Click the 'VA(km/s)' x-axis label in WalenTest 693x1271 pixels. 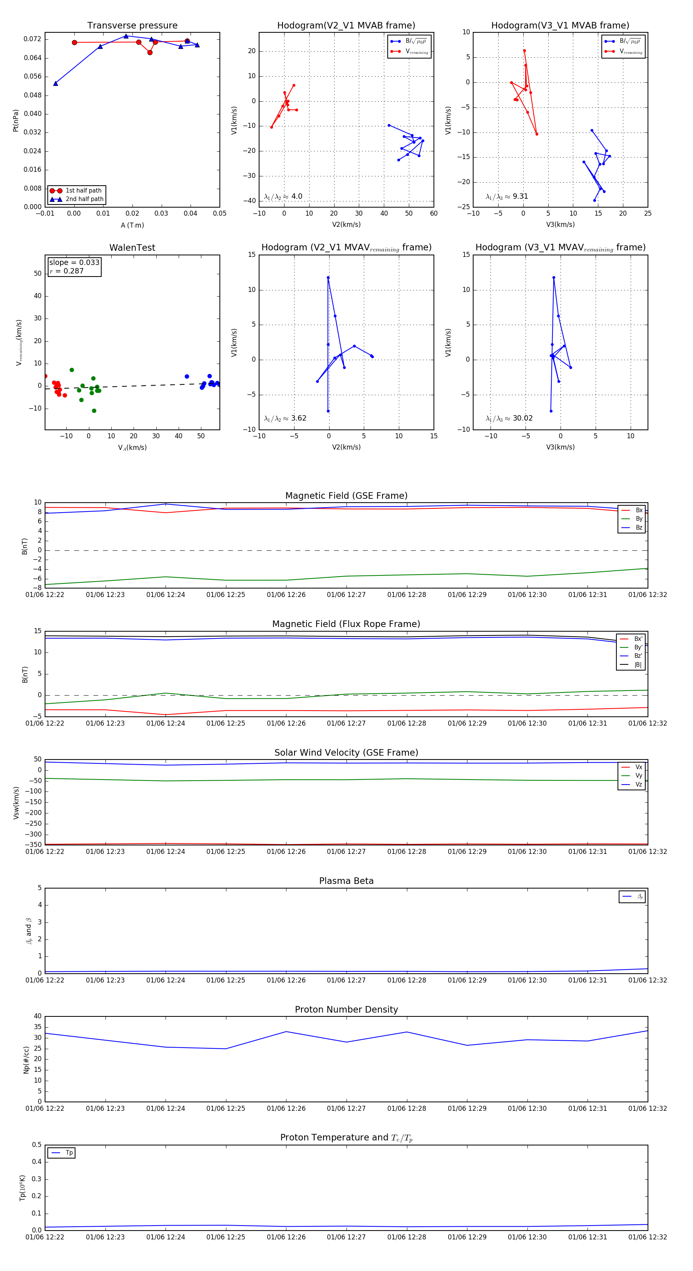point(132,448)
